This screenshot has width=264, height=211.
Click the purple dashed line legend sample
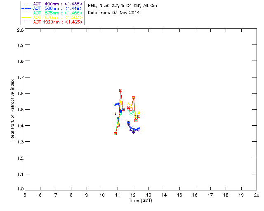(26, 4)
